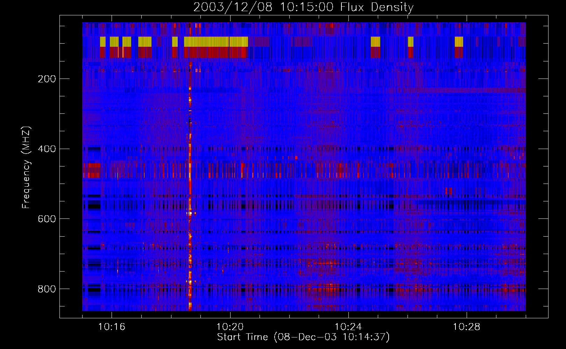Click the 'Frequency (MHZ)' axis label
Viewport: 566px width, 349px height.
[26, 168]
